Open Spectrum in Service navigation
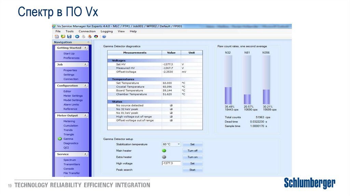Viewport: 350px width, 196px height. pos(70,160)
